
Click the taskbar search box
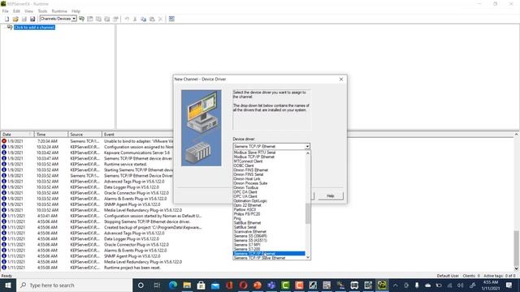point(74,285)
